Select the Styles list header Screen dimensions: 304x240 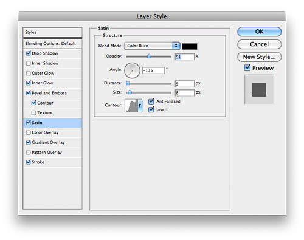[x=52, y=32]
